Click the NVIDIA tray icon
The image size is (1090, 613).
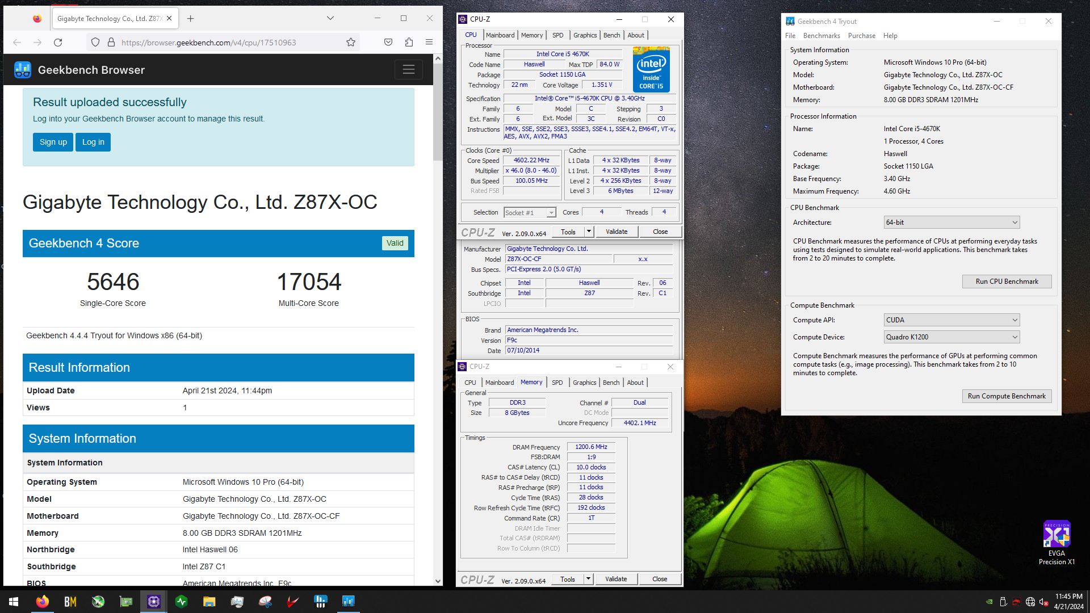(990, 602)
